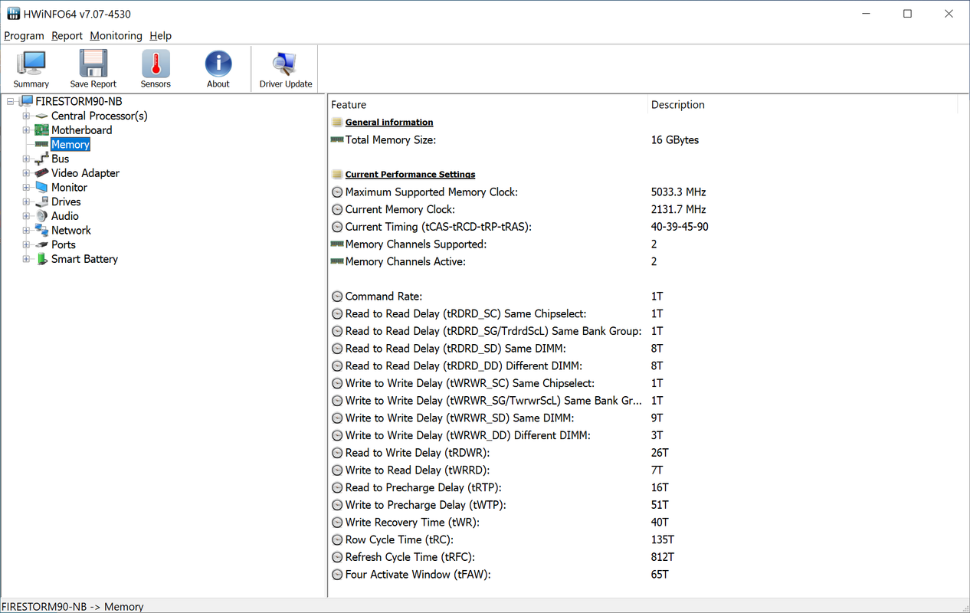Expand the Bus tree node
The image size is (970, 613).
26,159
